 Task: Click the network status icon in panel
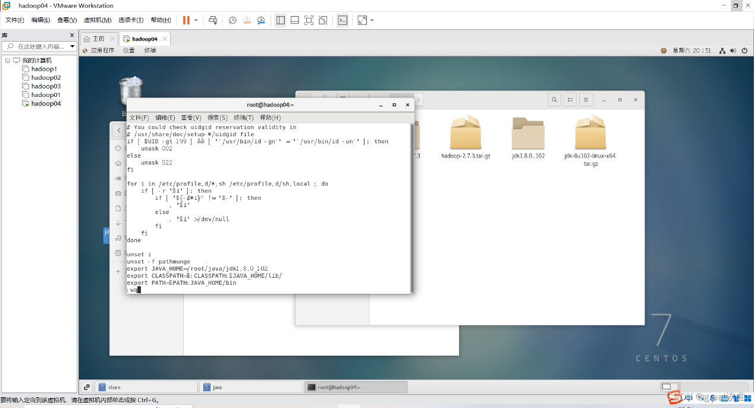722,51
